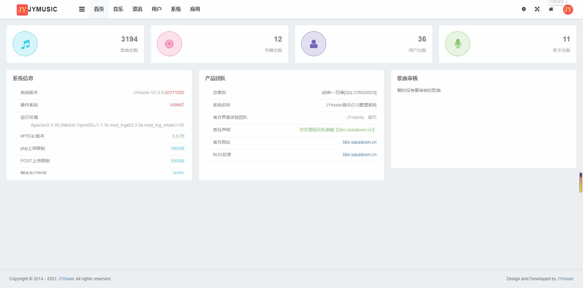583x288 pixels.
Task: Click the green 责任声明 sasadown notice
Action: coord(338,130)
